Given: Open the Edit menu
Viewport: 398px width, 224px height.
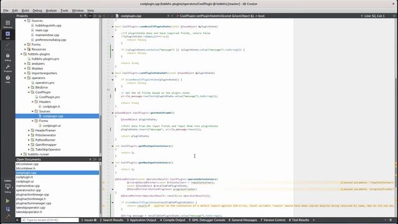Looking at the screenshot, I should pyautogui.click(x=15, y=11).
